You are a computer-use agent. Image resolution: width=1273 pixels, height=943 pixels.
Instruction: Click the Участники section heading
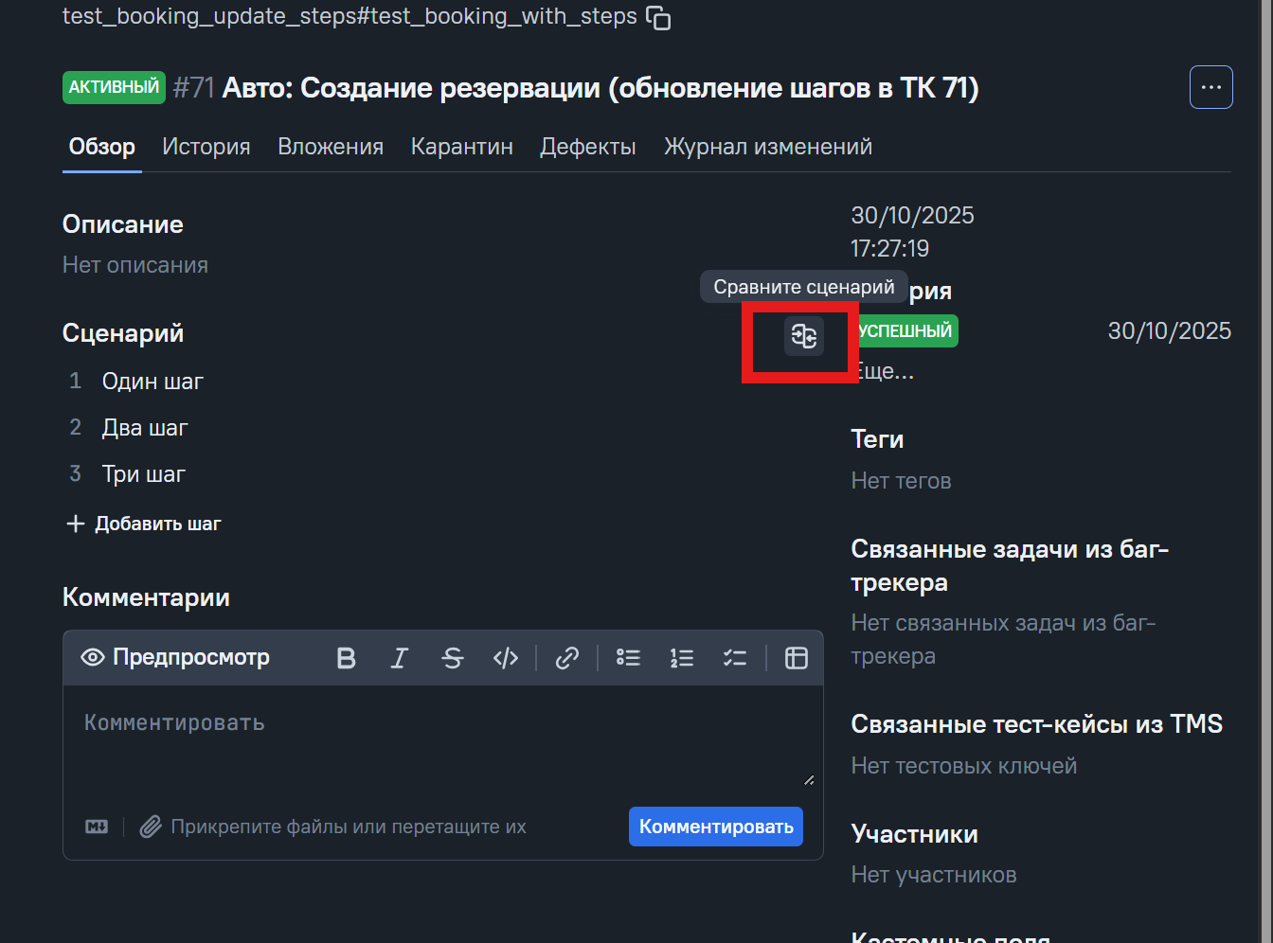click(914, 834)
